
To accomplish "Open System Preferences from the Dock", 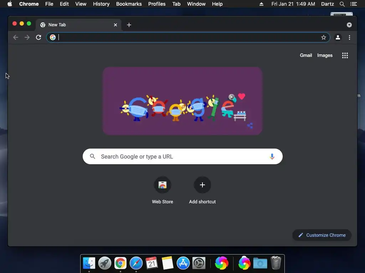I will pos(199,263).
